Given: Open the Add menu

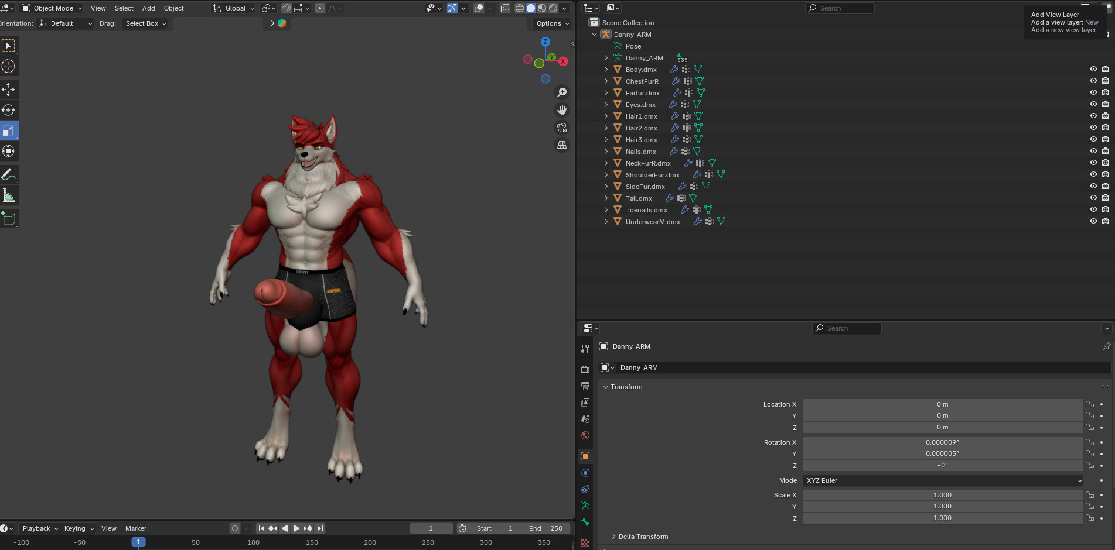Looking at the screenshot, I should coord(149,8).
